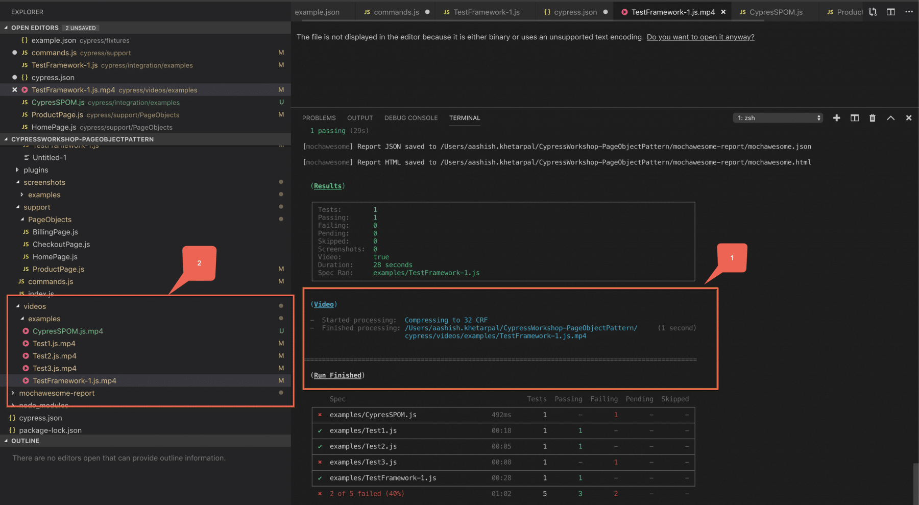919x505 pixels.
Task: Select example.json in Open Editors
Action: 54,40
